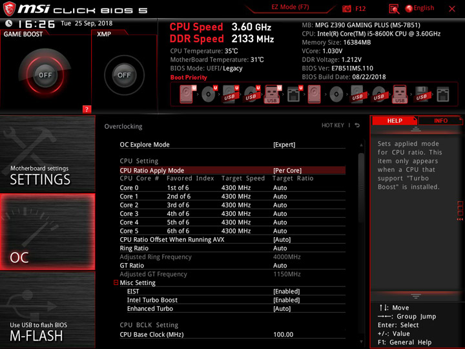
Task: Select the UEFI CD/DVD boot device icon
Action: [x=209, y=94]
